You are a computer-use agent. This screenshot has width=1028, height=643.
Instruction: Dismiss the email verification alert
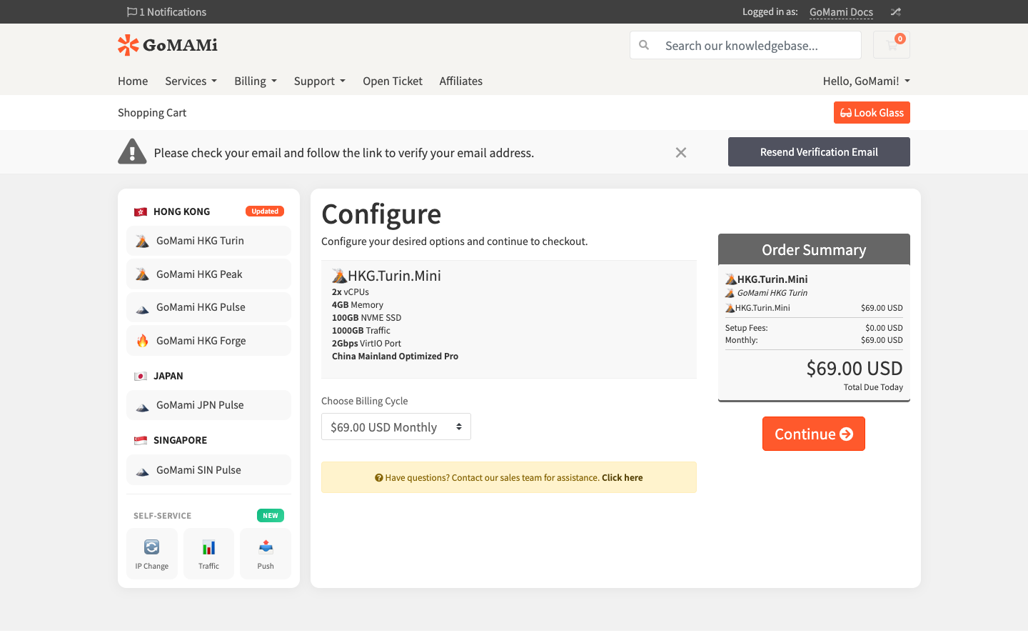(681, 152)
